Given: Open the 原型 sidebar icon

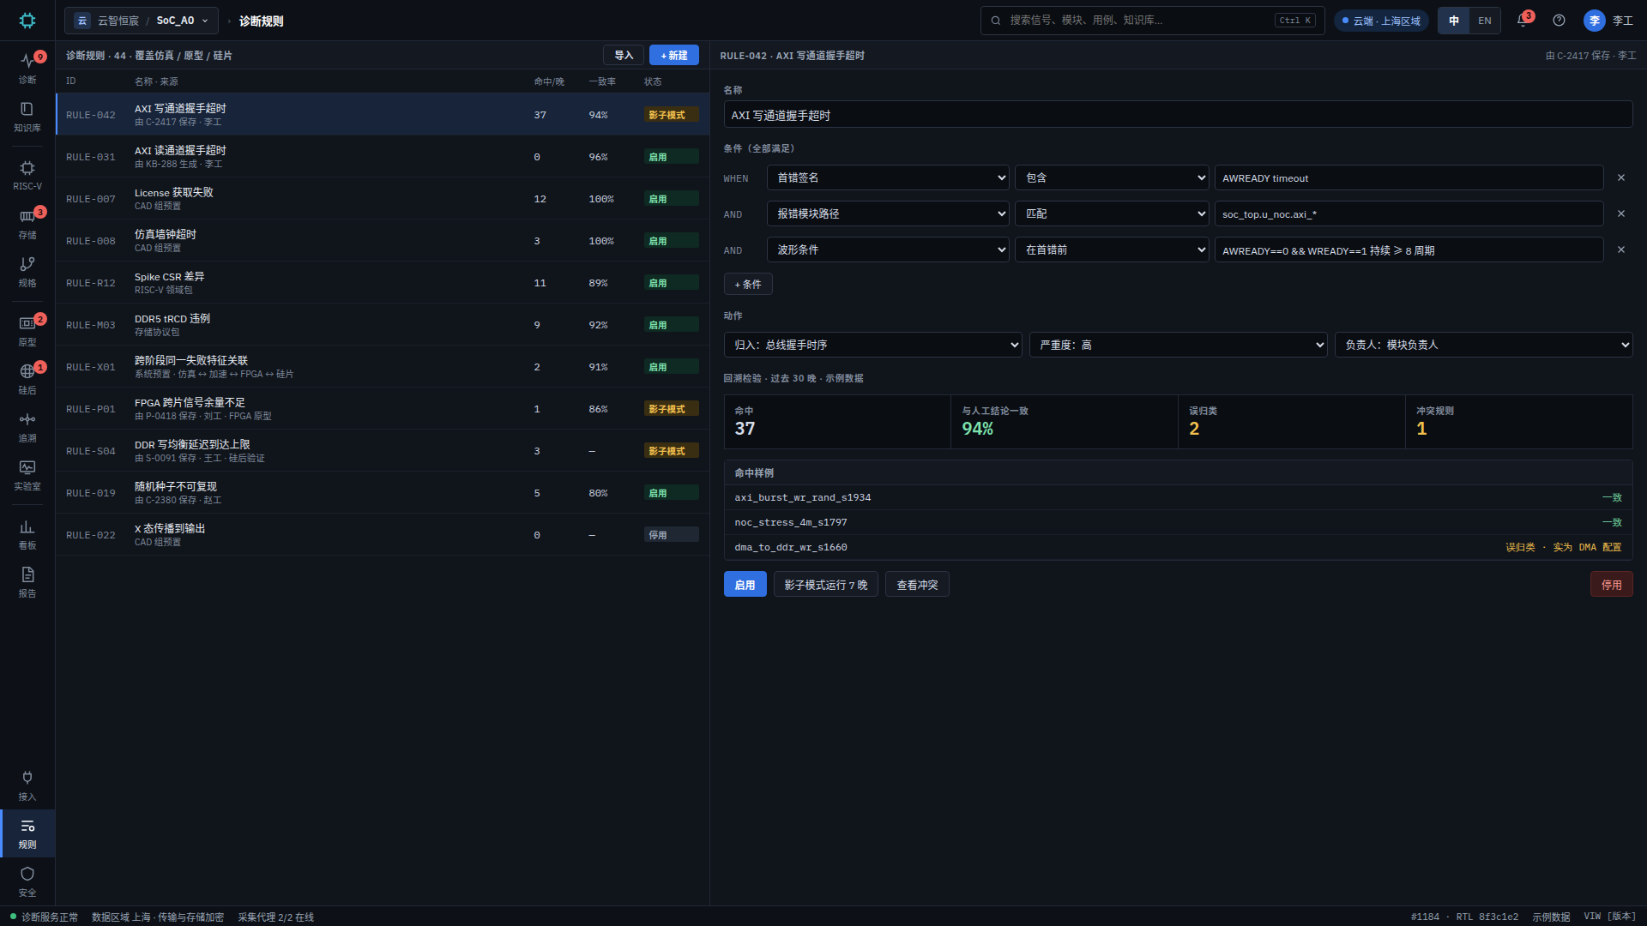Looking at the screenshot, I should [x=27, y=331].
